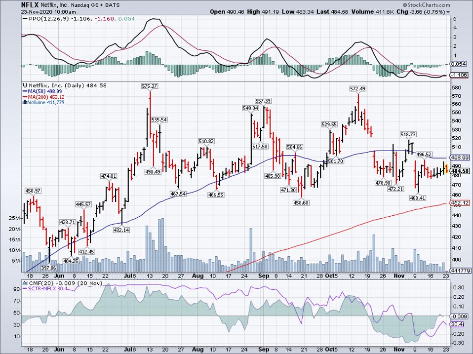
Task: Click the PPO(12,26,9) indicator label
Action: pyautogui.click(x=49, y=19)
